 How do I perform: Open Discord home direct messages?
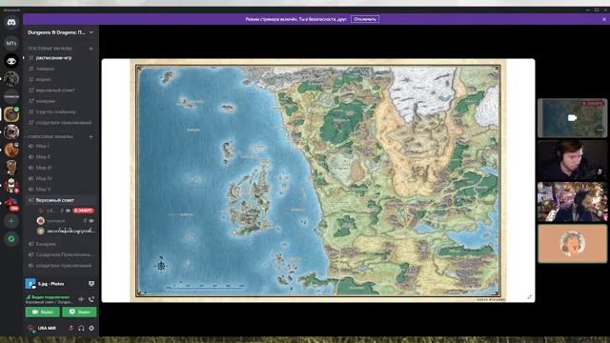[11, 22]
